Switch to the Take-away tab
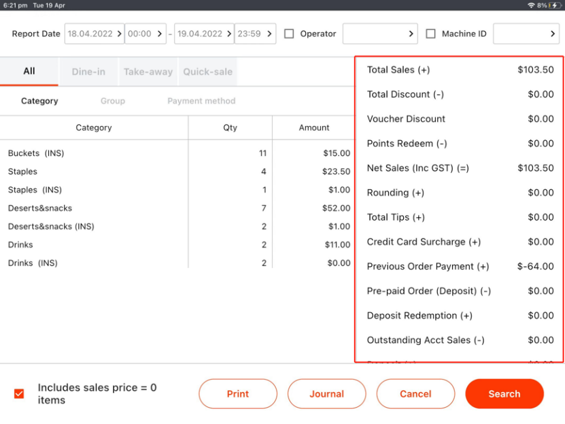This screenshot has height=424, width=565. click(148, 71)
